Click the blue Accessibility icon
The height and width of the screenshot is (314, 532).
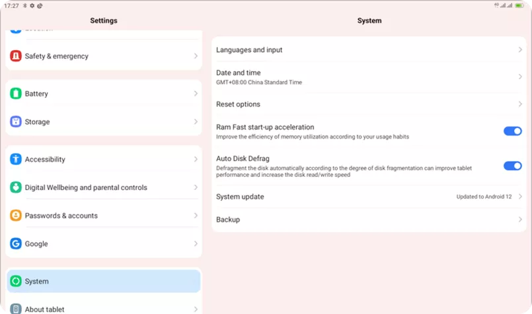coord(16,159)
